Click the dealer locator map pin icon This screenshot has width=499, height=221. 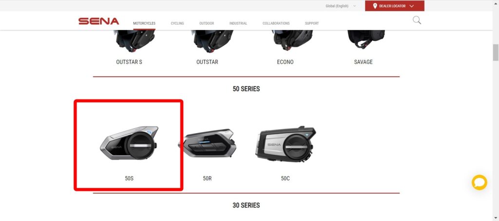tap(375, 6)
